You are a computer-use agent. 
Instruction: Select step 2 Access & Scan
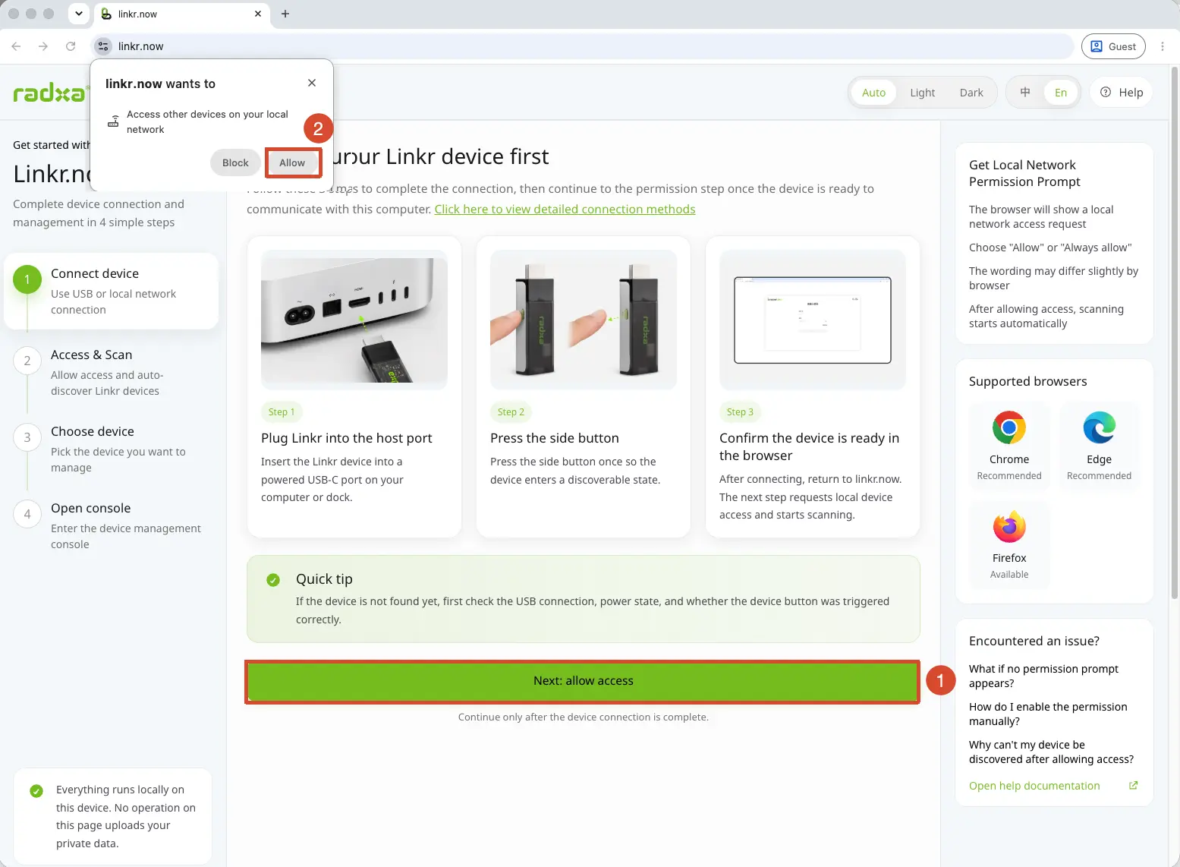tap(112, 373)
